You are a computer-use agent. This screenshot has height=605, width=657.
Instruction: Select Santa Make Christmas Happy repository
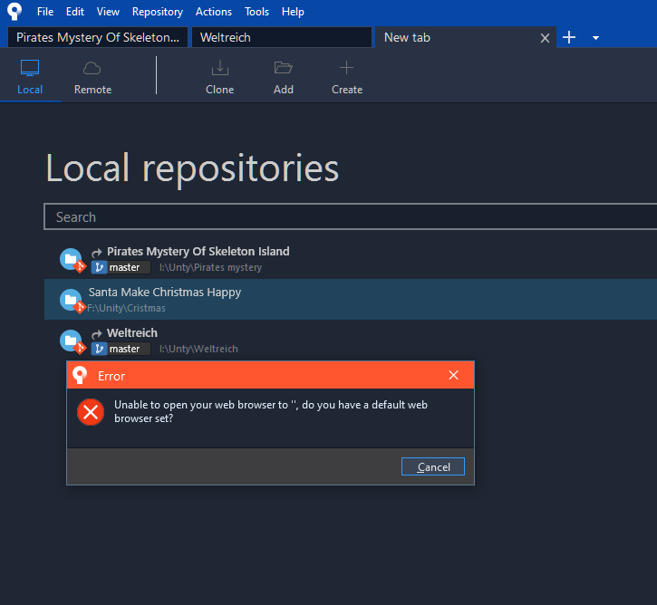tap(351, 300)
